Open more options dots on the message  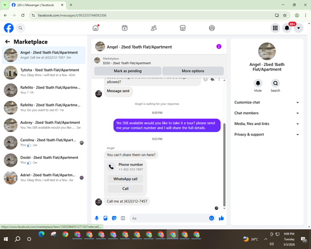tap(219, 80)
